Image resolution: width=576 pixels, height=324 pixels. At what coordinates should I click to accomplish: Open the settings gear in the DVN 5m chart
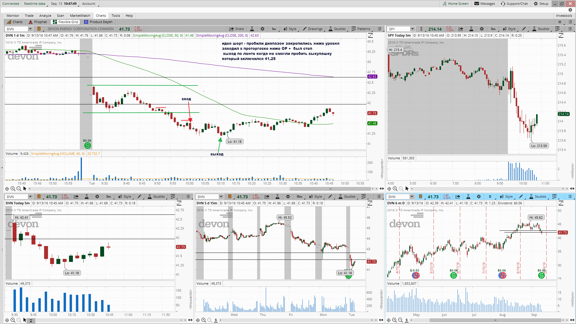point(97,196)
